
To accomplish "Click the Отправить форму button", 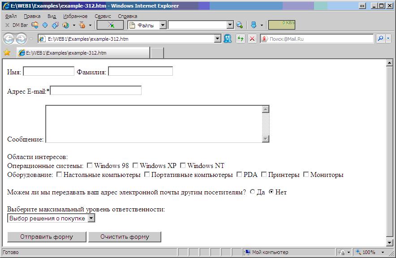I will point(47,237).
